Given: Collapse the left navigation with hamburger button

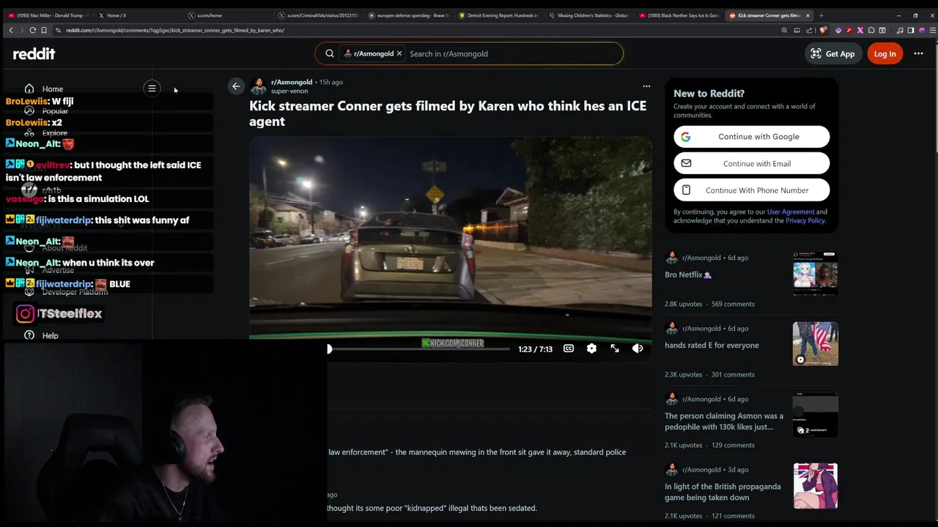Looking at the screenshot, I should (152, 89).
